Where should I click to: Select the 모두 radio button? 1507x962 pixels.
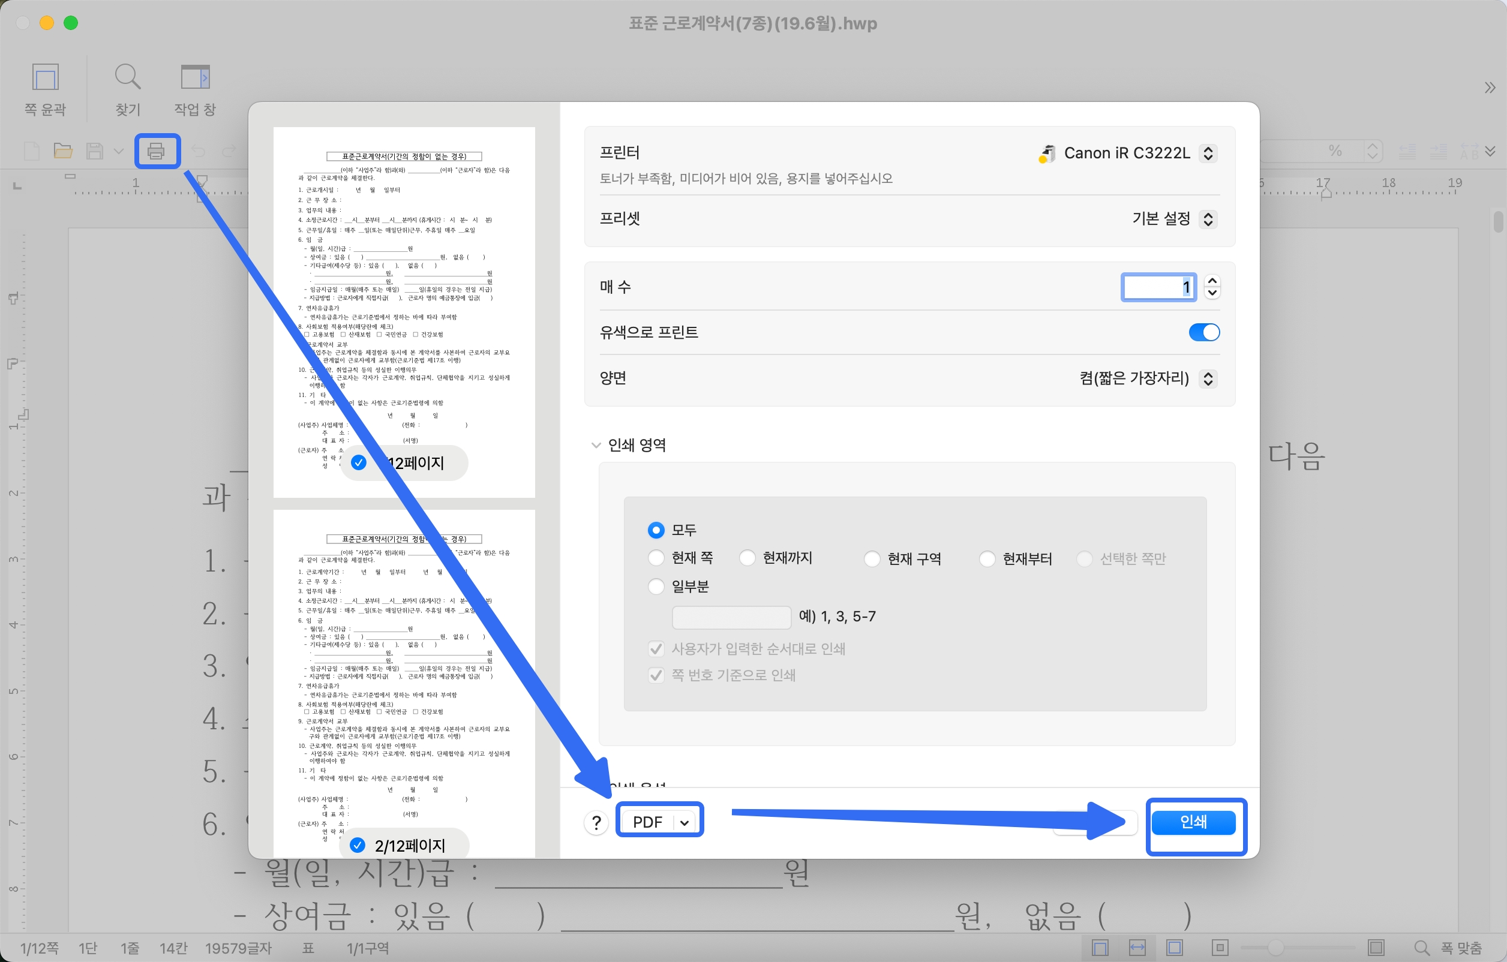click(x=656, y=530)
